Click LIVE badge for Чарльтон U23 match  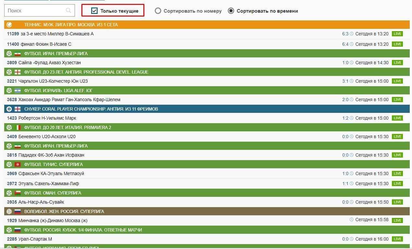(x=397, y=81)
